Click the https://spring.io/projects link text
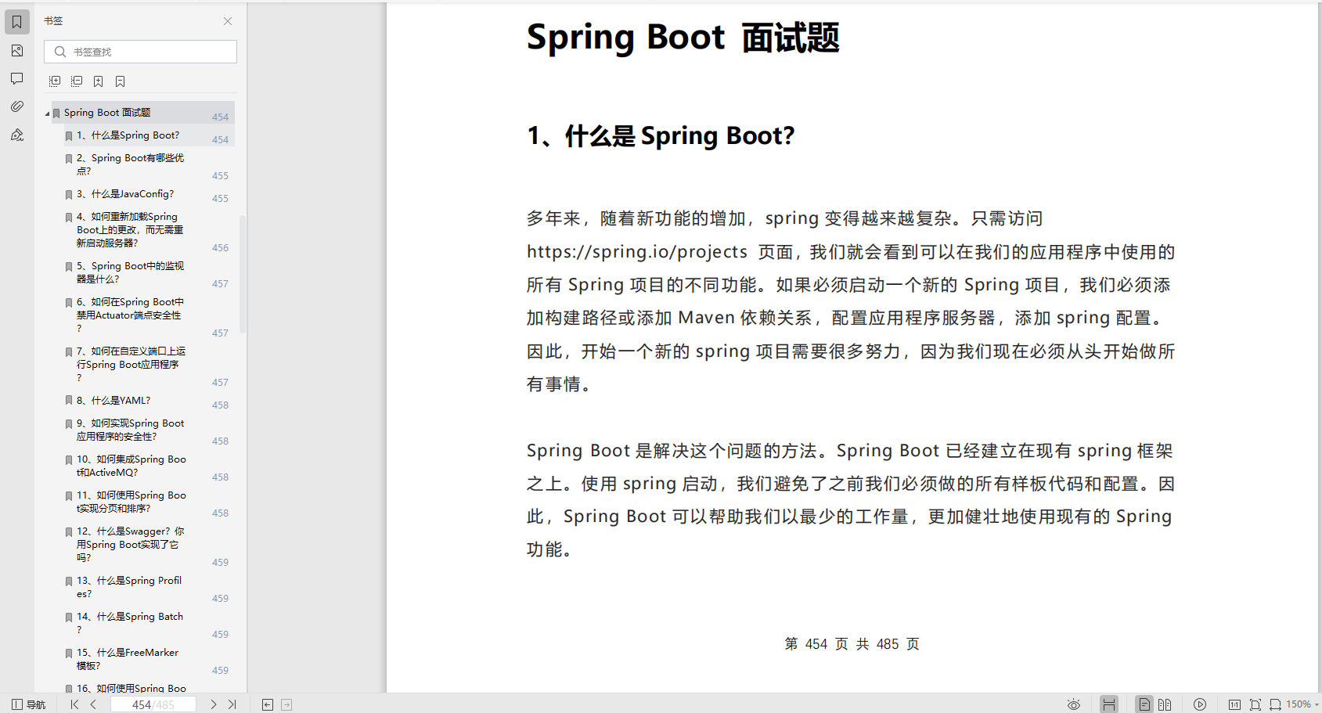 [x=637, y=252]
